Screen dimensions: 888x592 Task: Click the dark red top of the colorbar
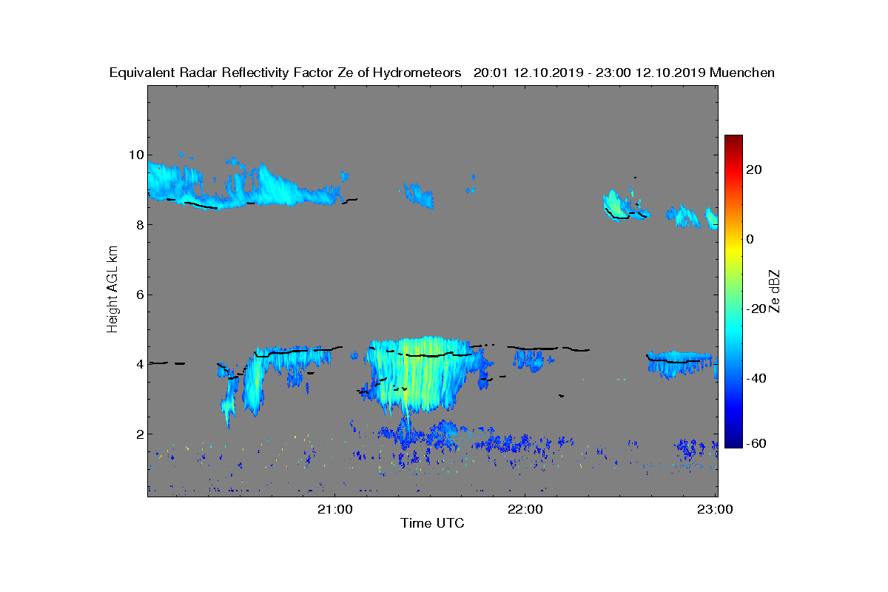pos(733,141)
